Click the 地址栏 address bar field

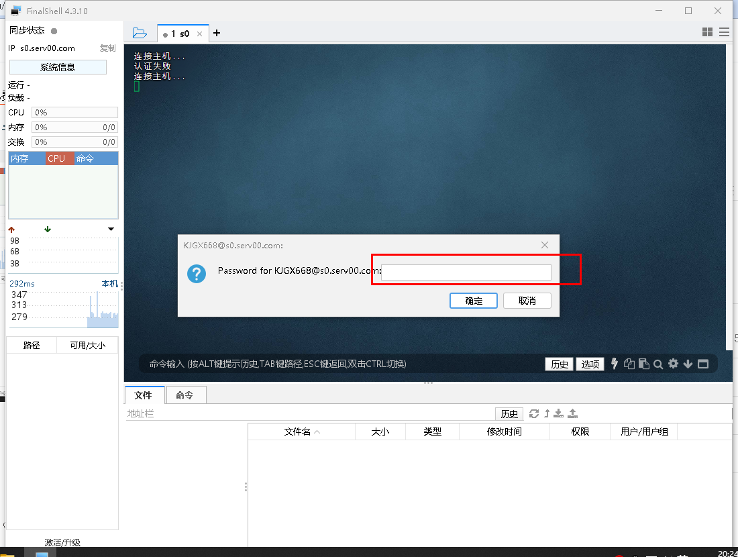pyautogui.click(x=310, y=413)
